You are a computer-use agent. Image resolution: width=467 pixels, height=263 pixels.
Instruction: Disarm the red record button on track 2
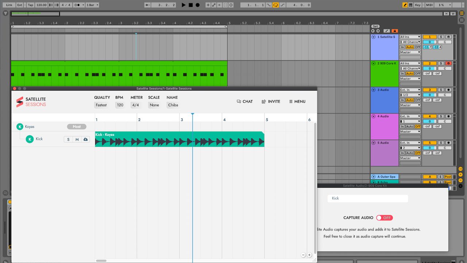pos(448,63)
